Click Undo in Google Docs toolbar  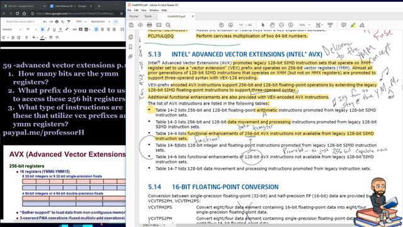point(45,21)
